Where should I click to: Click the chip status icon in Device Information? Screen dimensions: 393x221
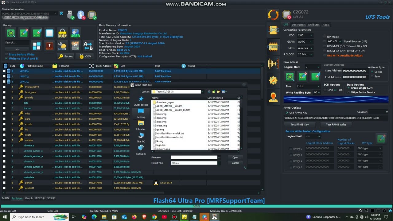91,15
